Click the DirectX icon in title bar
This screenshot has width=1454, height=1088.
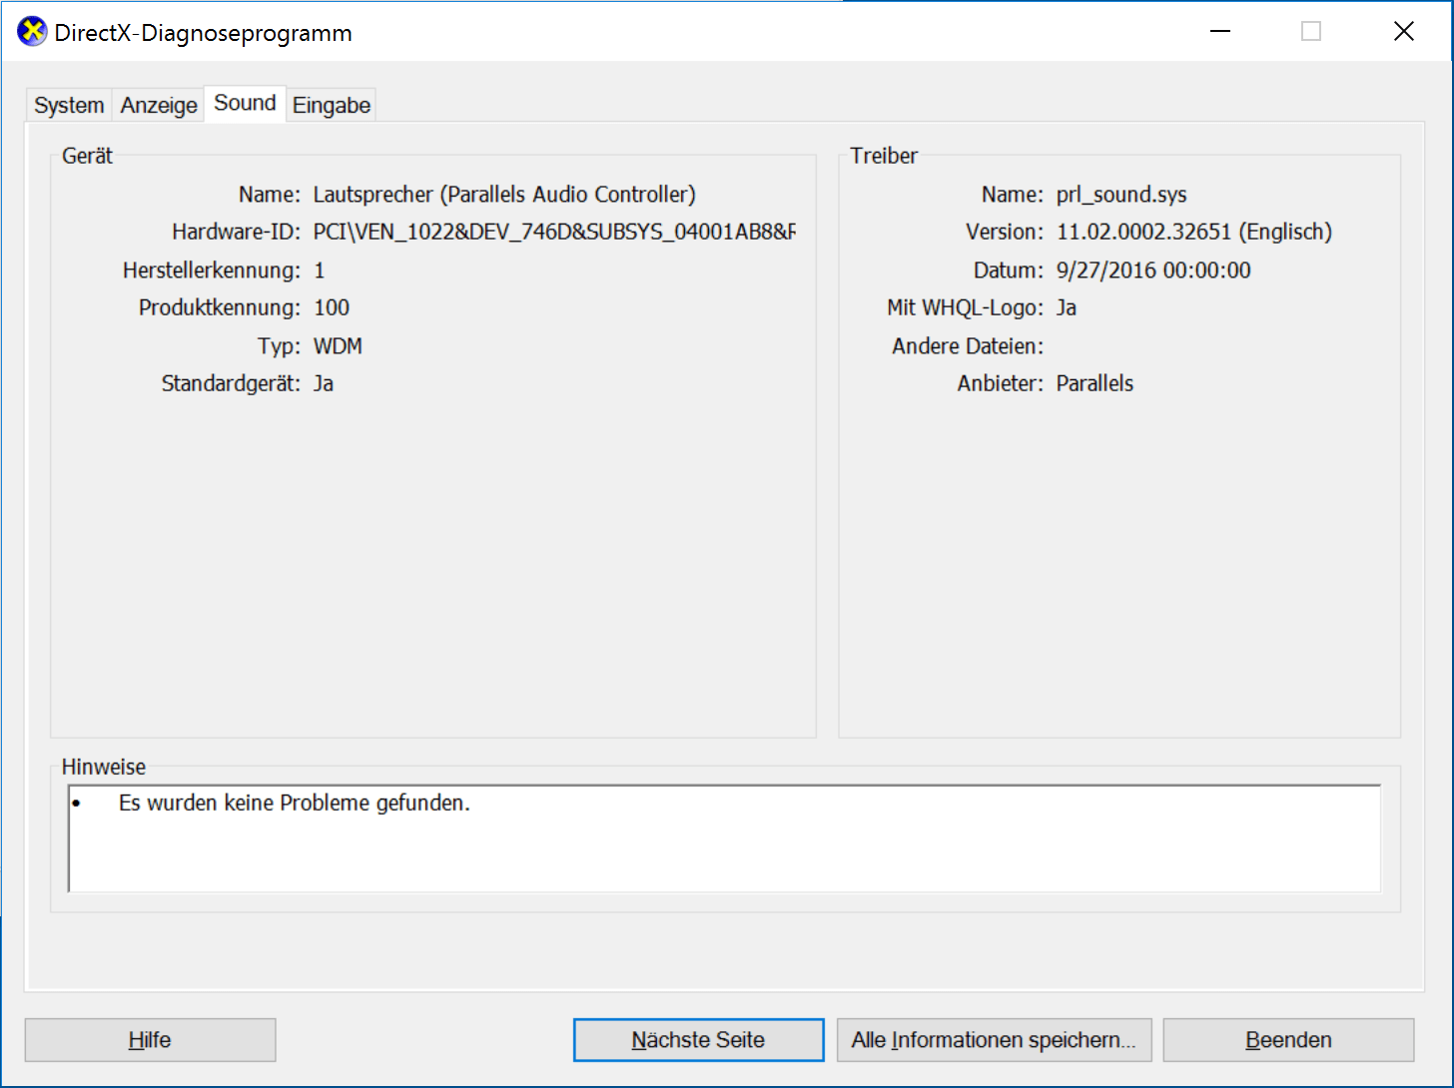32,32
